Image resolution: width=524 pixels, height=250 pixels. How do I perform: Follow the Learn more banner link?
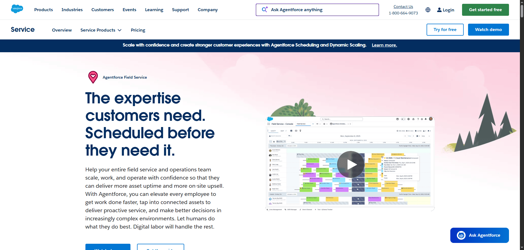click(x=384, y=45)
